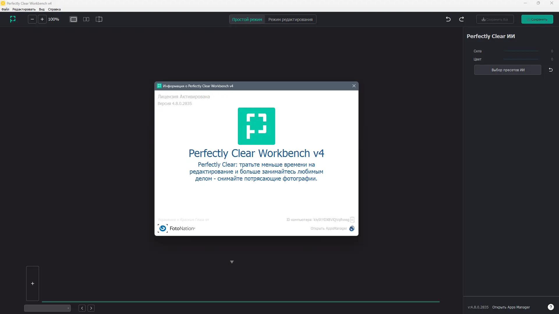Click the zoom in plus button
The width and height of the screenshot is (559, 314).
click(42, 19)
